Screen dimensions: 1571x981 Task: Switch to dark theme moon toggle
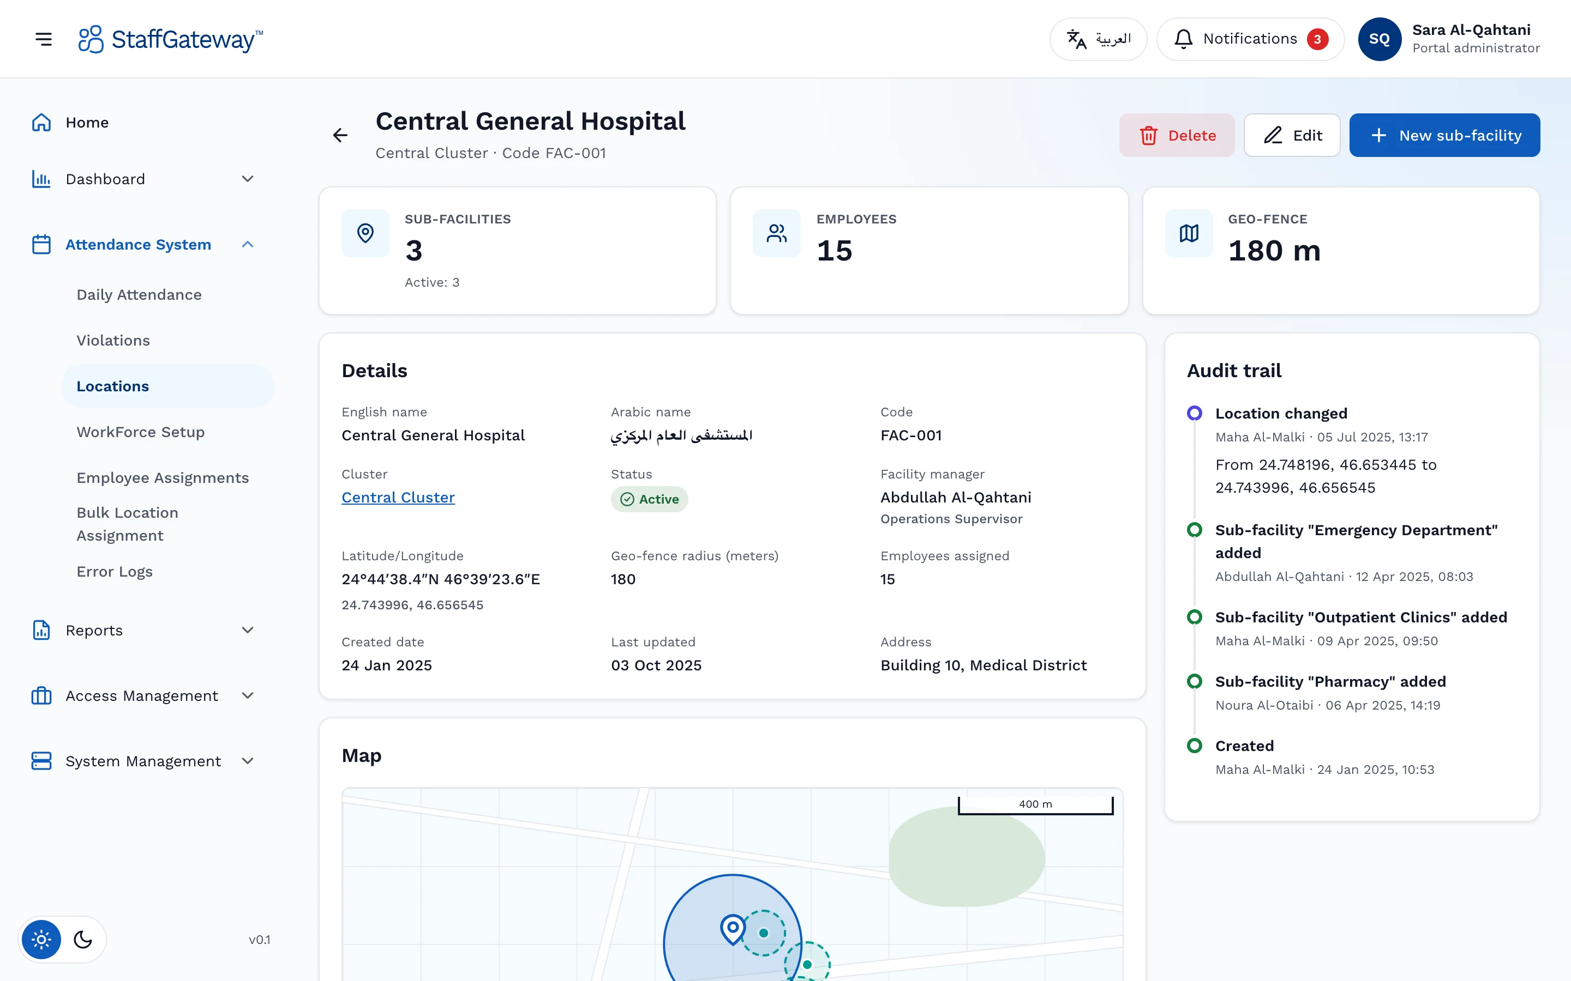pos(83,940)
